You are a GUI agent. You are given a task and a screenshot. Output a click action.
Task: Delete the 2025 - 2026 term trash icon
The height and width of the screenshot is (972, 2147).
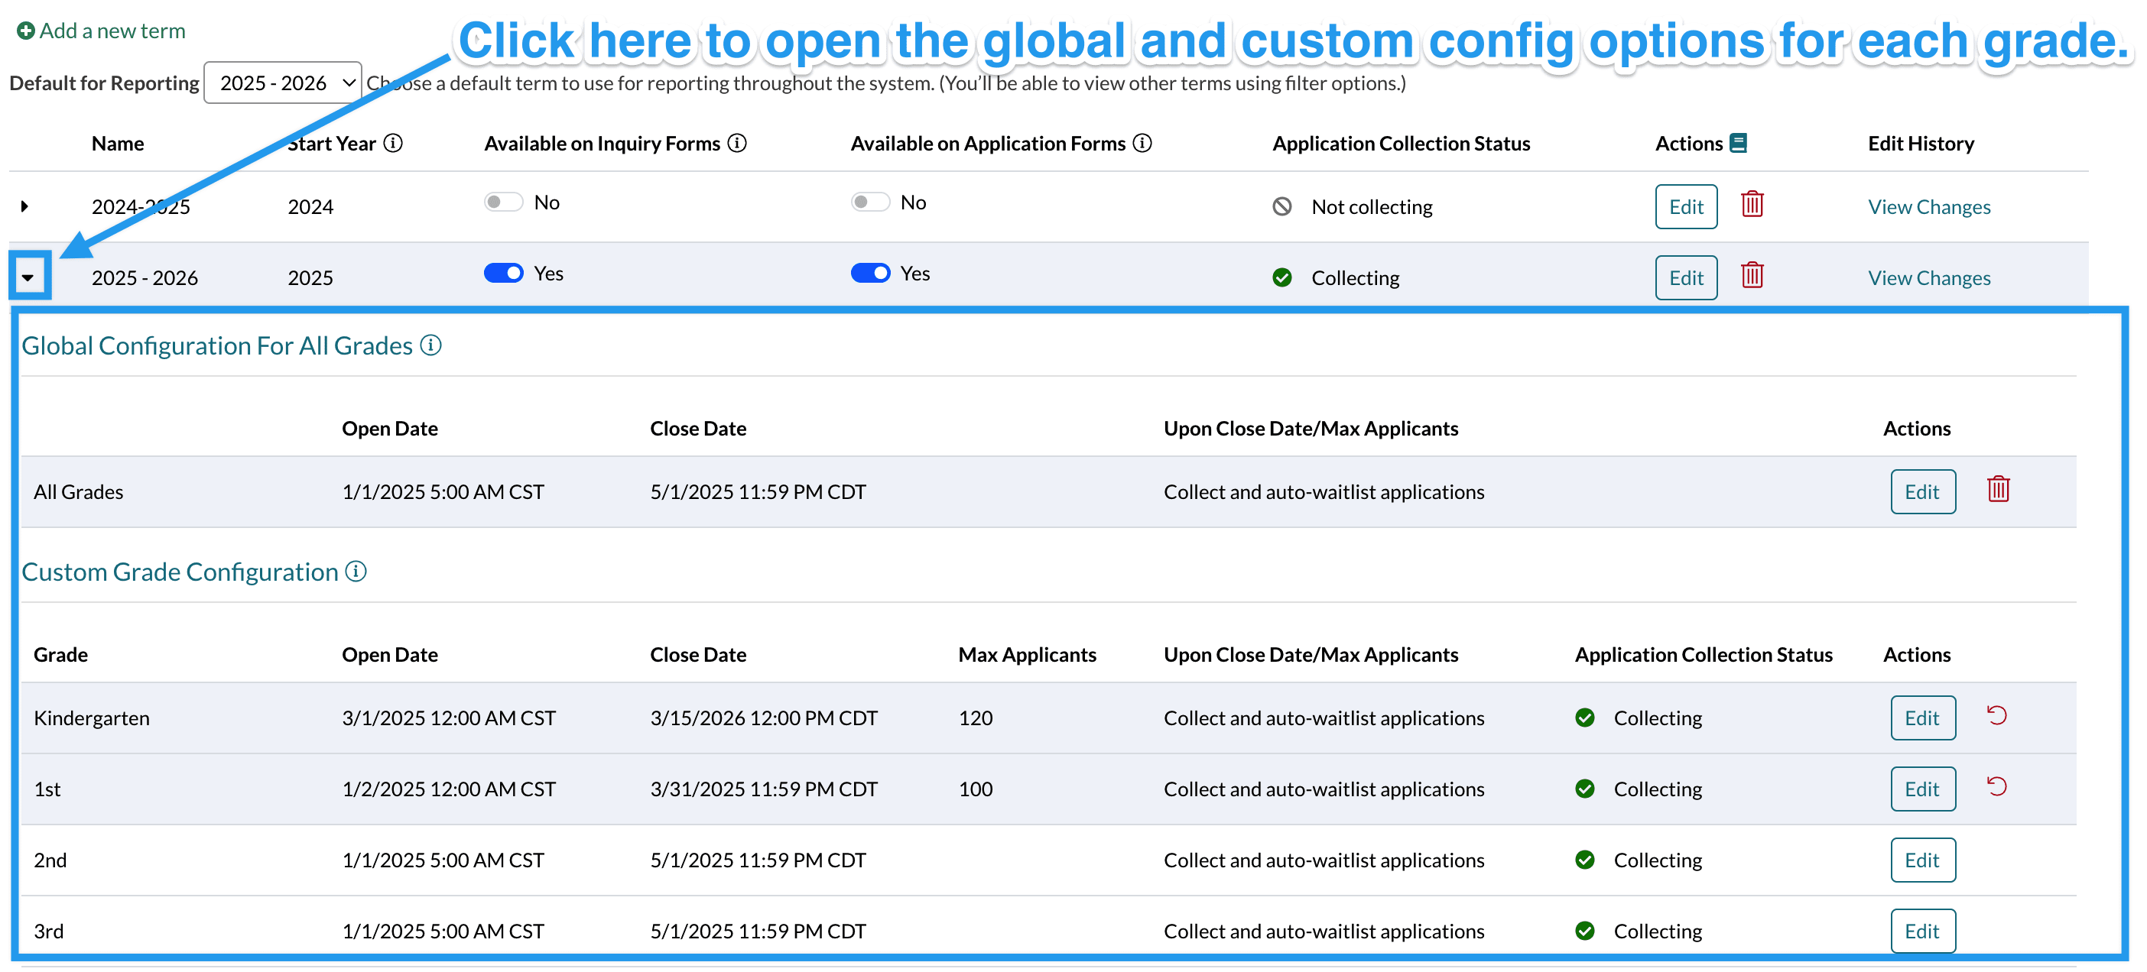coord(1751,275)
